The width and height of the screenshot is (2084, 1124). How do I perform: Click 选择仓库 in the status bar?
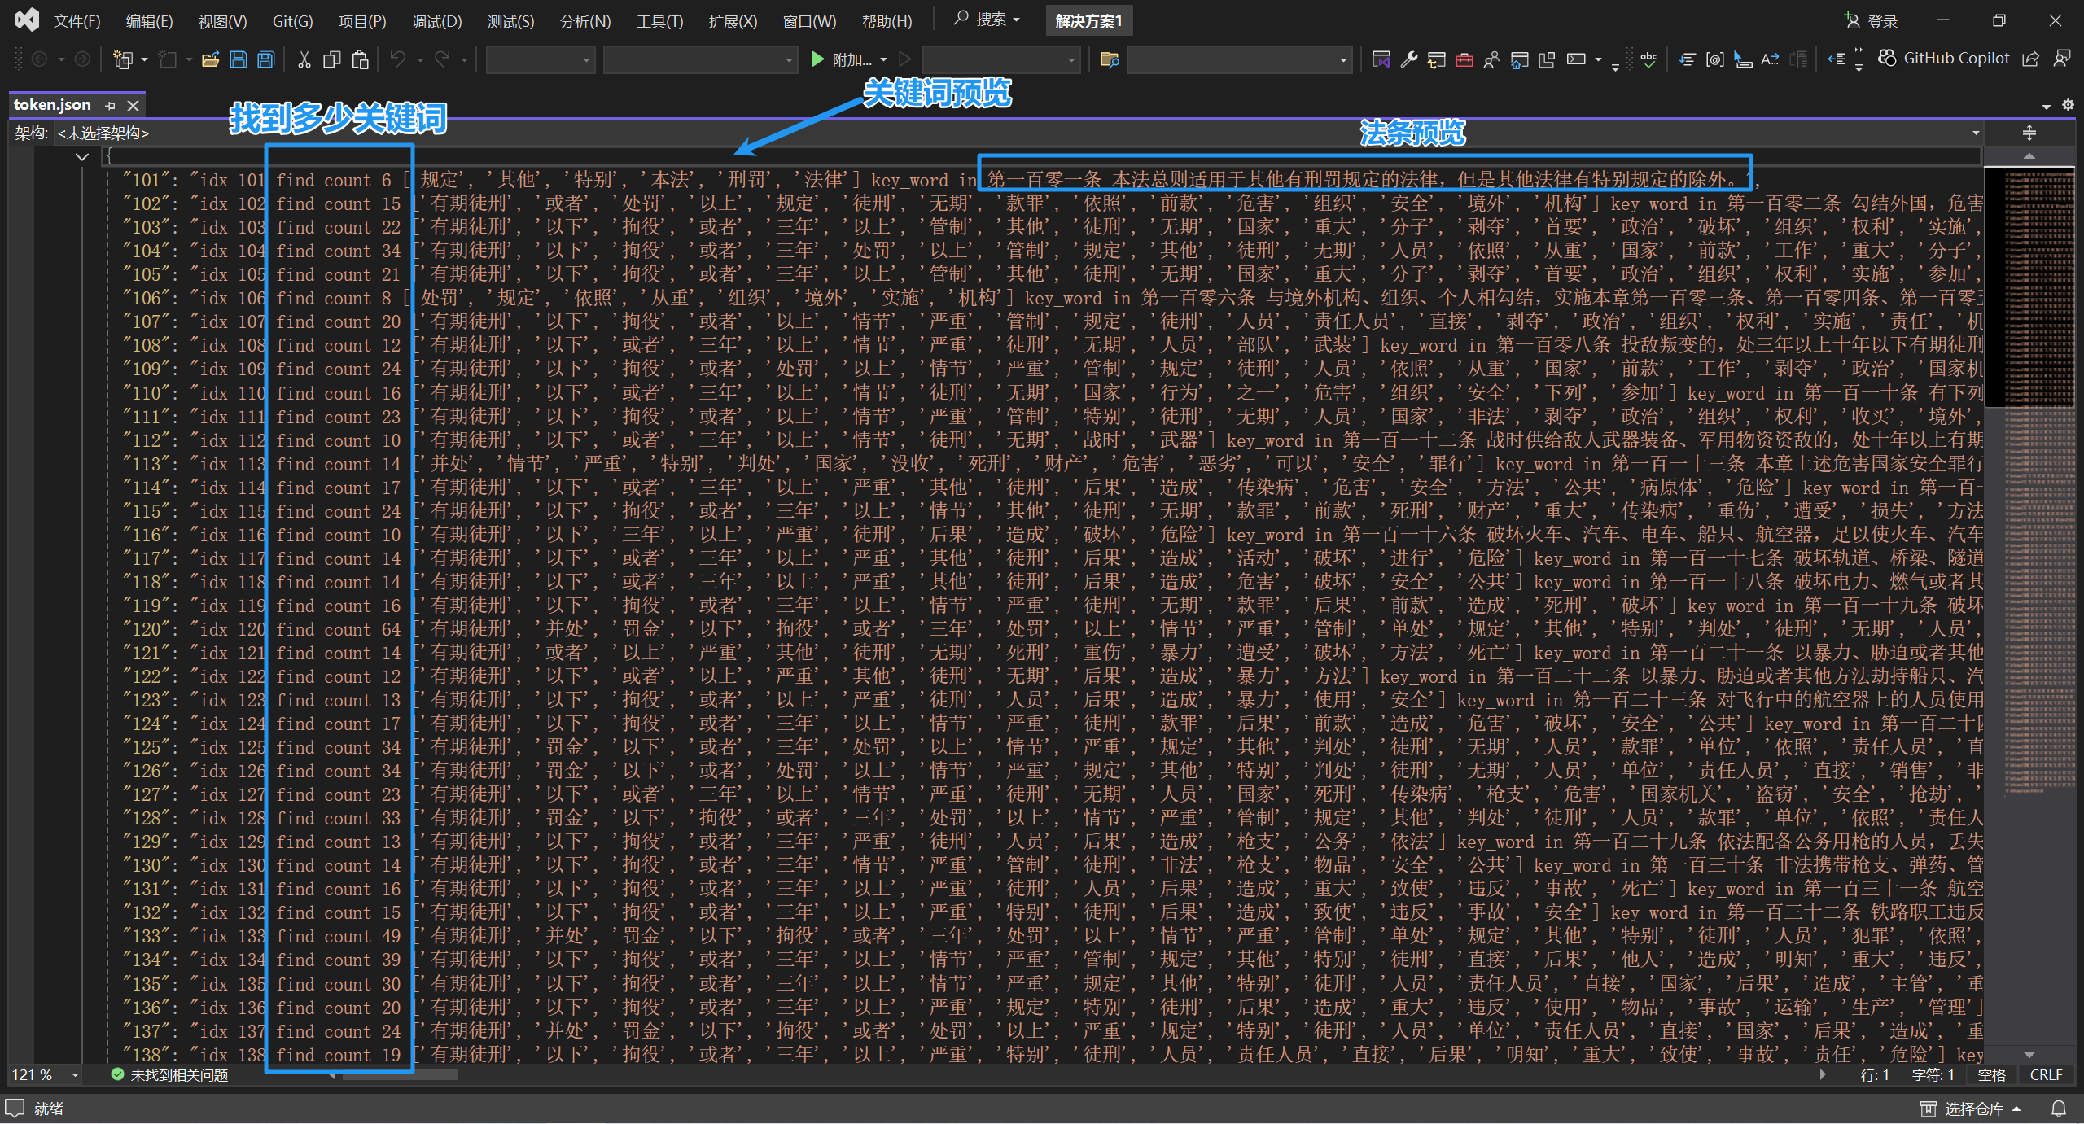[x=1973, y=1109]
